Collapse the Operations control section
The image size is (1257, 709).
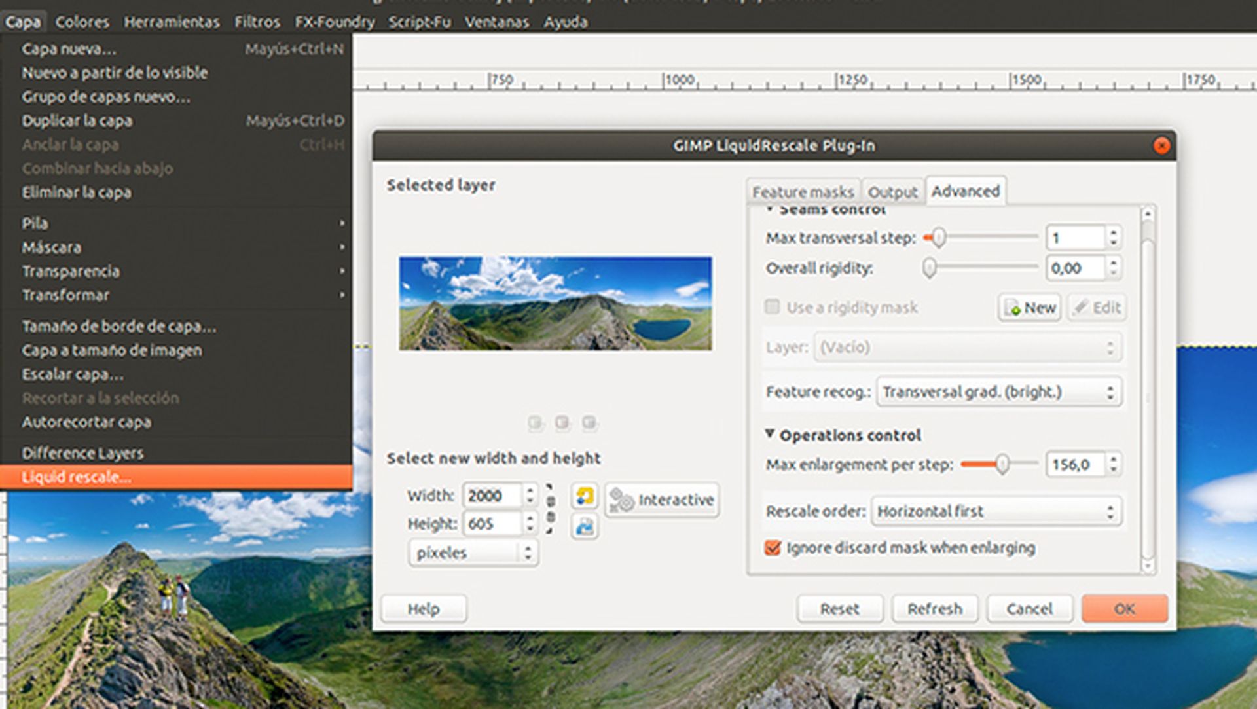pyautogui.click(x=770, y=435)
